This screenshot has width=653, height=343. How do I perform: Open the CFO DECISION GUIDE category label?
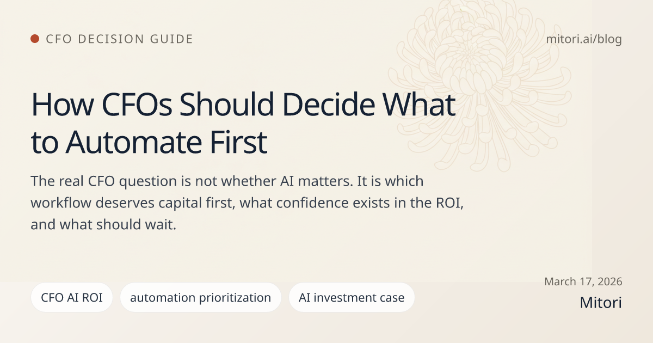(119, 39)
